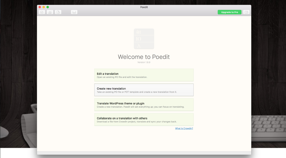Viewport: 286px width, 158px height.
Task: Toggle the sidebar panel icon
Action: (246, 12)
